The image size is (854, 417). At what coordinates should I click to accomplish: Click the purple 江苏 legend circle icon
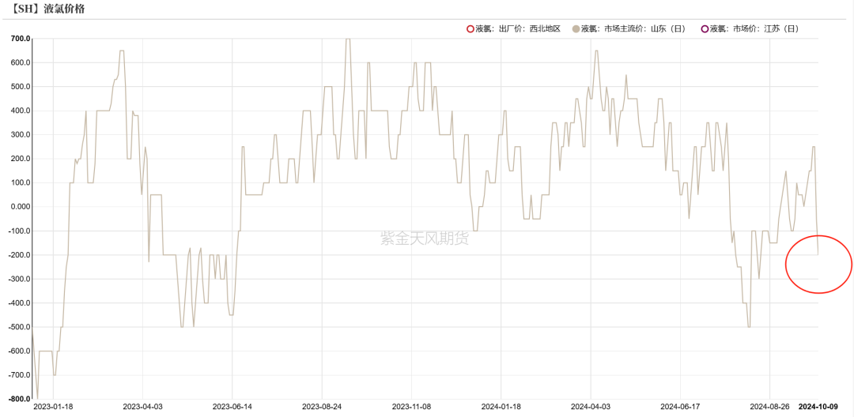(704, 29)
